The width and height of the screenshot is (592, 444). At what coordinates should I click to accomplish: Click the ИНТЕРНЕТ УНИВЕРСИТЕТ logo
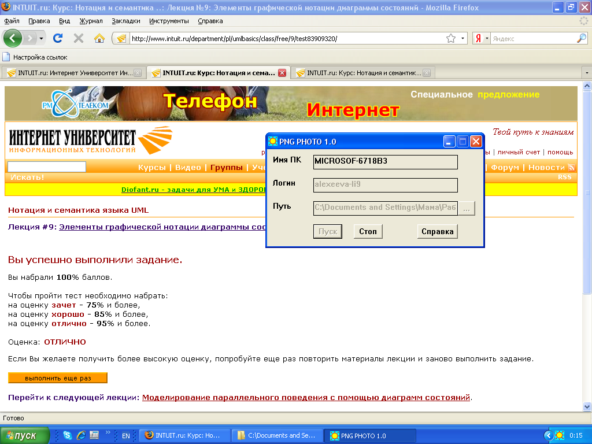point(91,140)
